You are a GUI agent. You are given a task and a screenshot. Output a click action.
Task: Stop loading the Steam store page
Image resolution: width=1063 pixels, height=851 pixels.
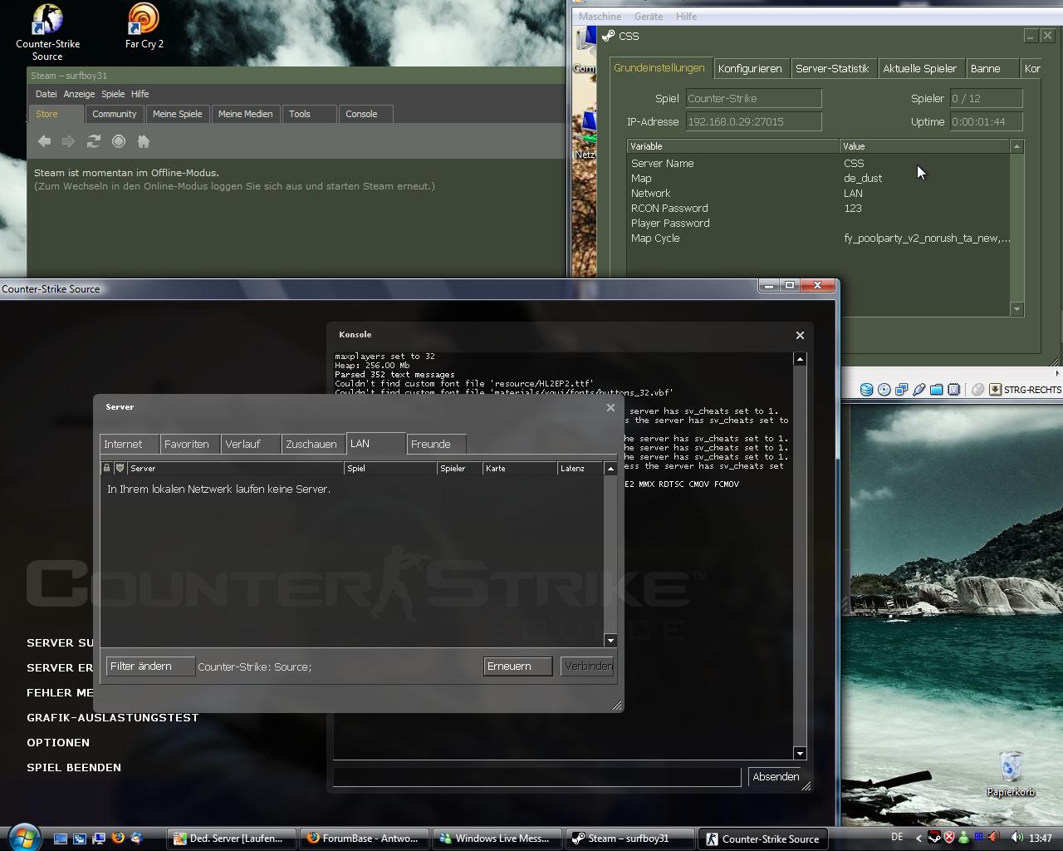(x=119, y=141)
